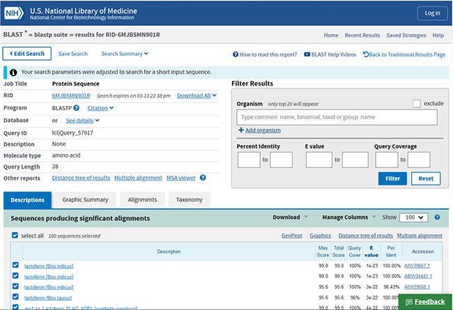Open Distance tree of results in Other reports

[81, 178]
